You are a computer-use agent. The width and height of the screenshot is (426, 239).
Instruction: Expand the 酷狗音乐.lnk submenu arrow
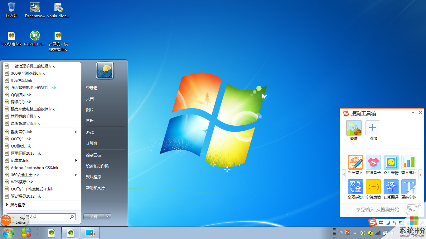[76, 132]
